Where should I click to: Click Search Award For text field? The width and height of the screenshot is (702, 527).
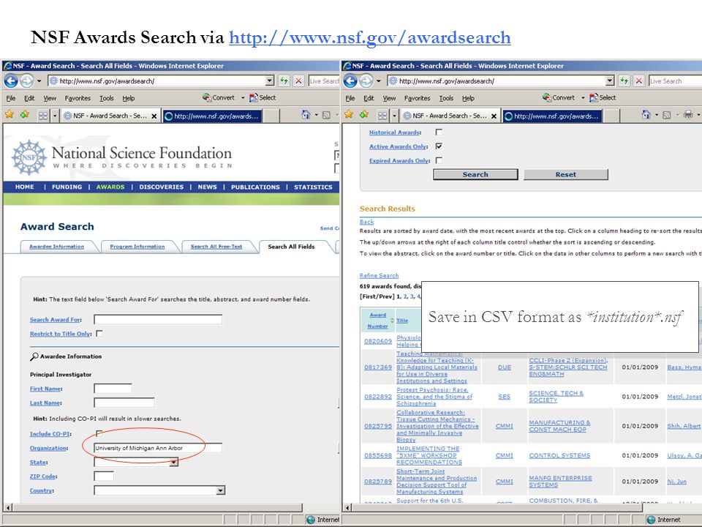click(x=158, y=319)
